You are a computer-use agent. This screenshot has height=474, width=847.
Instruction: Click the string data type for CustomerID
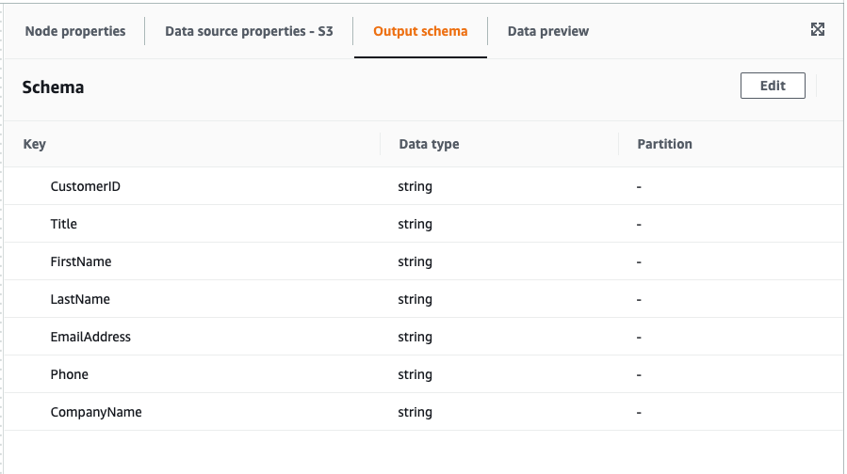(x=415, y=186)
